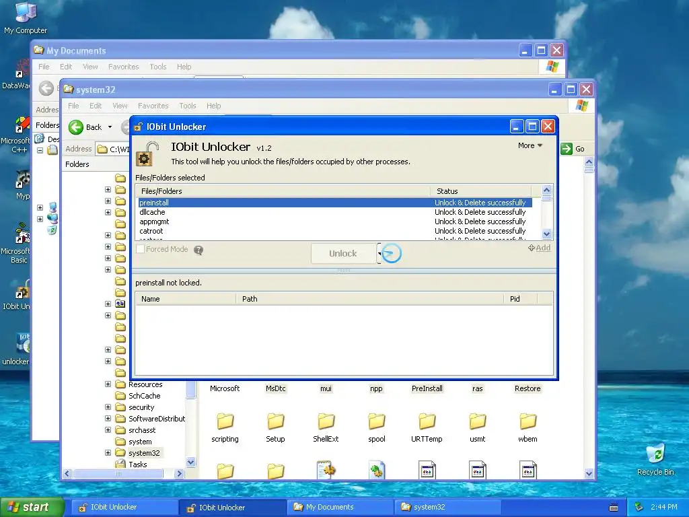
Task: Open the Recycle Bin on desktop
Action: [x=655, y=459]
